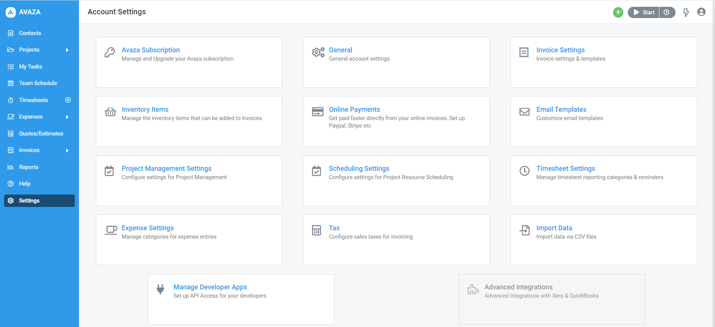Click the Scheduling Settings calendar icon
The width and height of the screenshot is (715, 327).
[x=317, y=171]
